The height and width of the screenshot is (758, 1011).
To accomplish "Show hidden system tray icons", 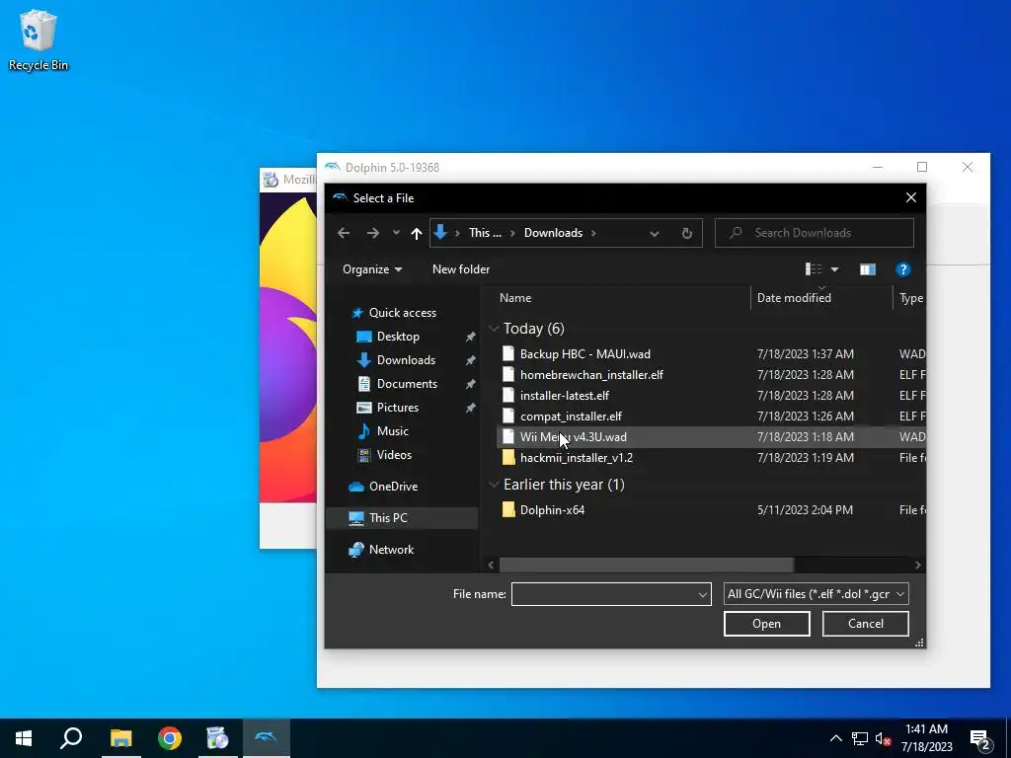I will click(835, 738).
